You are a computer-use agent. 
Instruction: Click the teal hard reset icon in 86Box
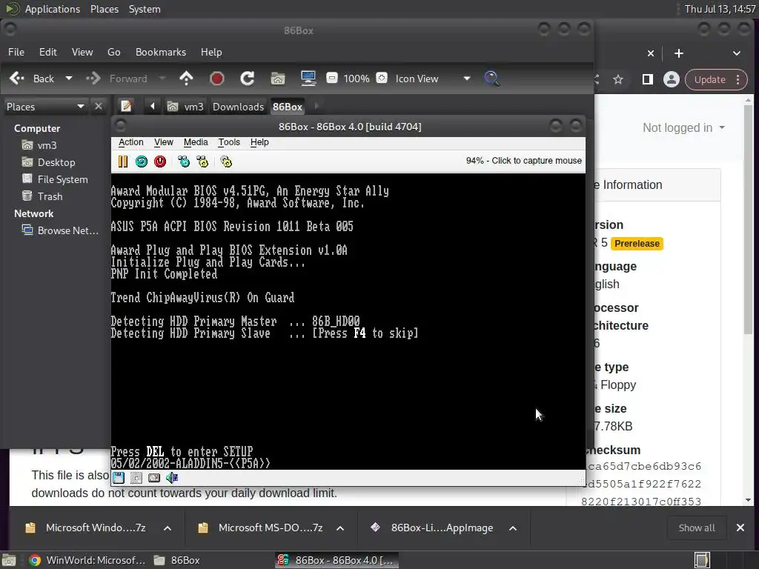[142, 161]
